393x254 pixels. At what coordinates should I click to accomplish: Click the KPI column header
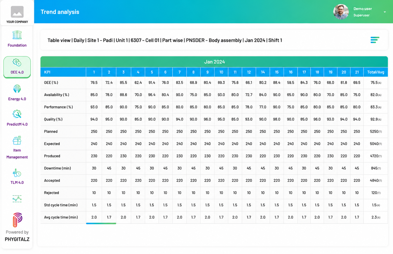pyautogui.click(x=63, y=72)
